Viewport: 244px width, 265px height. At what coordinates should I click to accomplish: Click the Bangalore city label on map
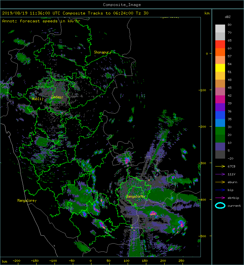[x=135, y=197]
